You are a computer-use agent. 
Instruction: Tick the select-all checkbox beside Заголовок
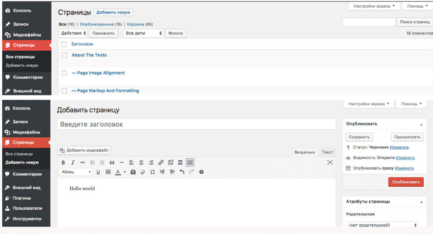[x=64, y=44]
